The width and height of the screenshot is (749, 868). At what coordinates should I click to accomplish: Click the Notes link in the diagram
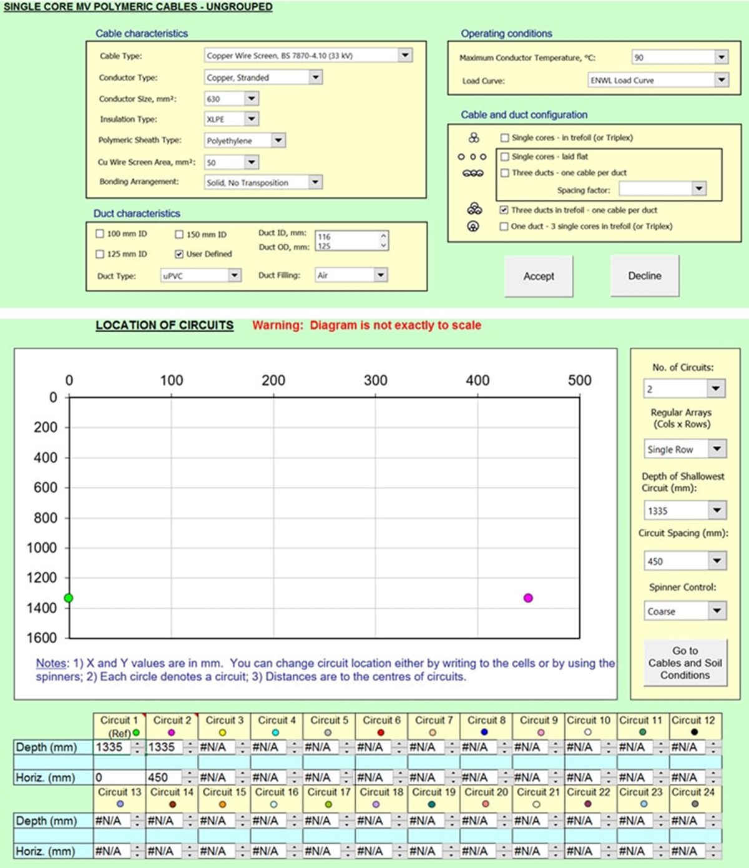tap(51, 663)
